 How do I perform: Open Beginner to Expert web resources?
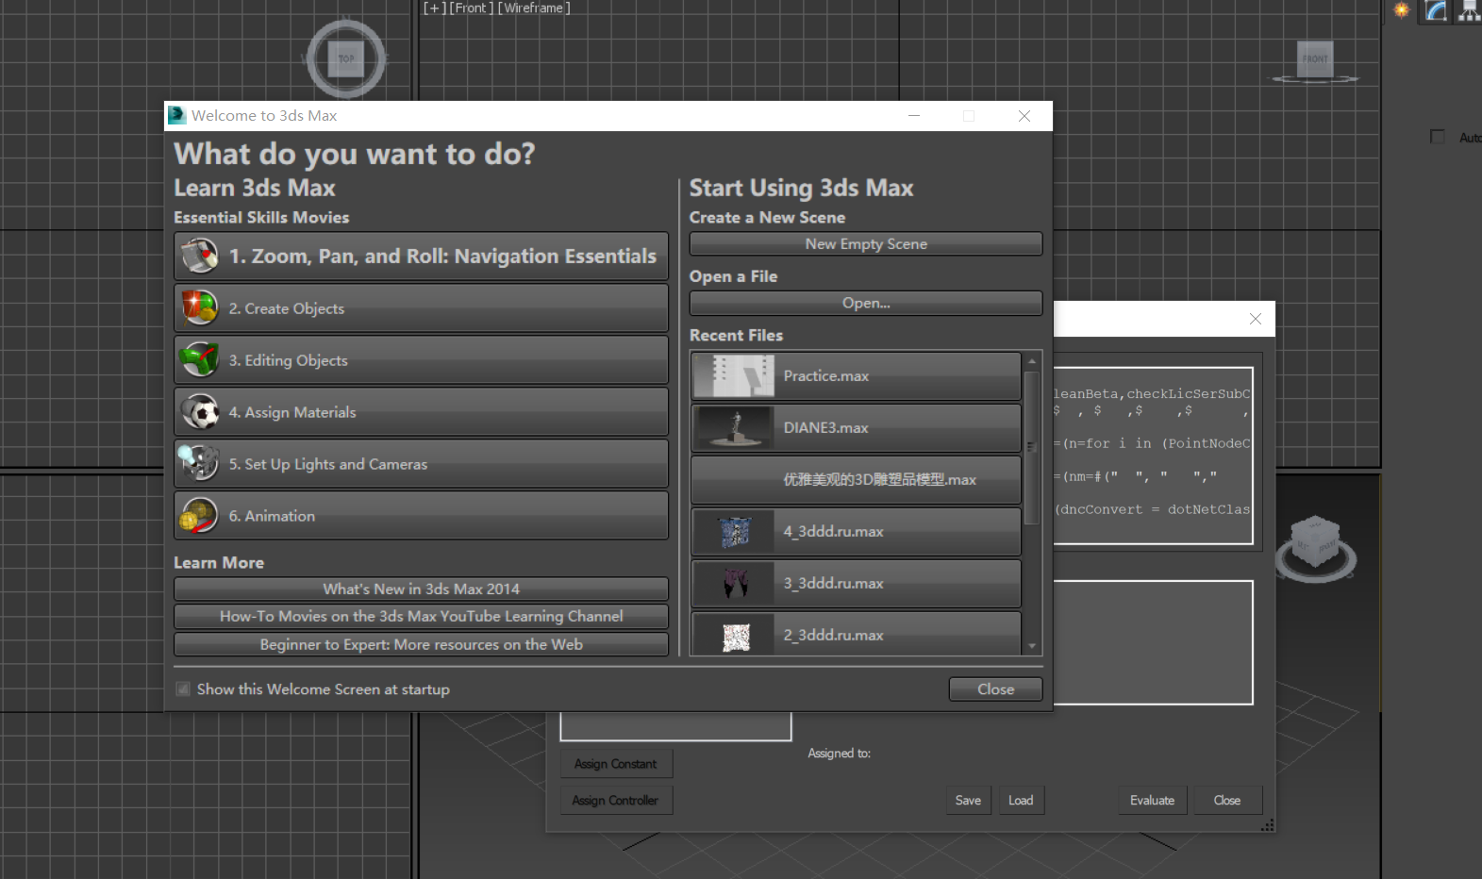[421, 644]
